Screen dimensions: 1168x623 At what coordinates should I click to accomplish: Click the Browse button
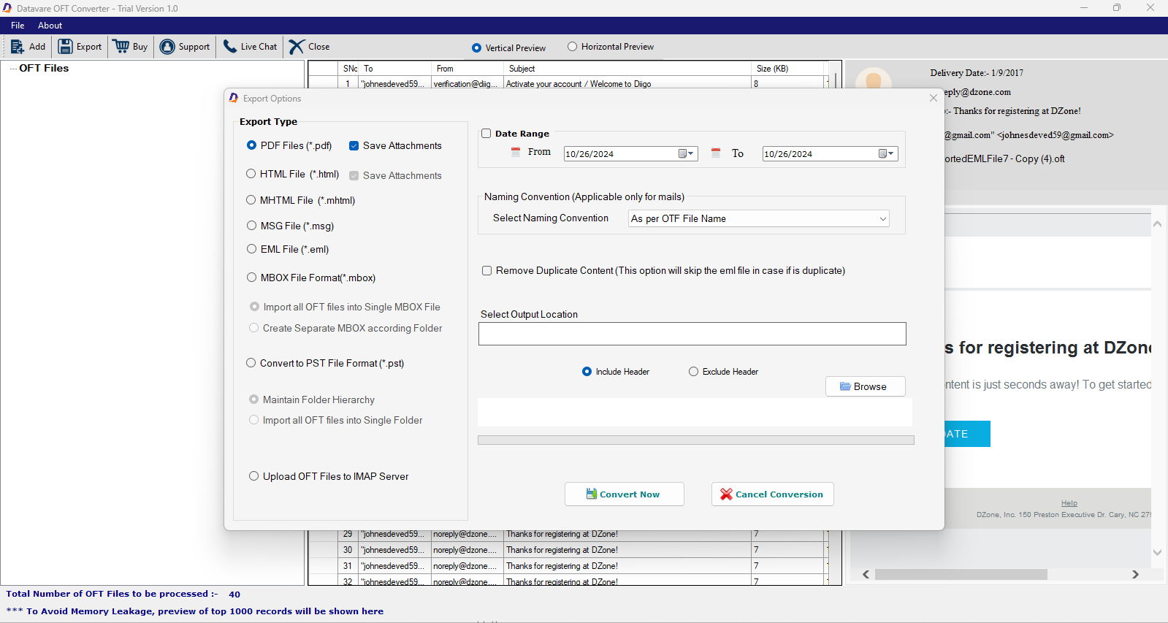pyautogui.click(x=865, y=386)
